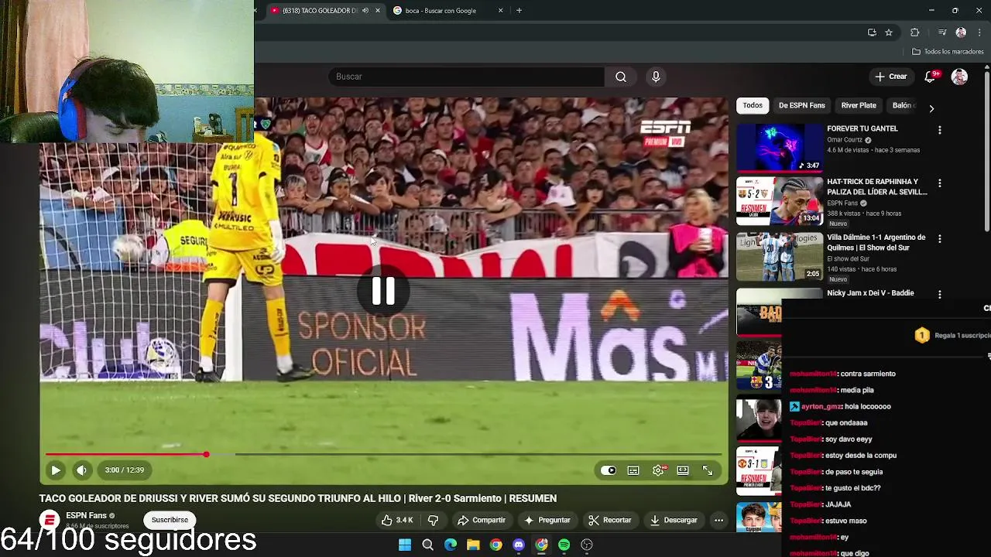Open the Villa Dálmine 1-1 Argentino title

coord(876,242)
